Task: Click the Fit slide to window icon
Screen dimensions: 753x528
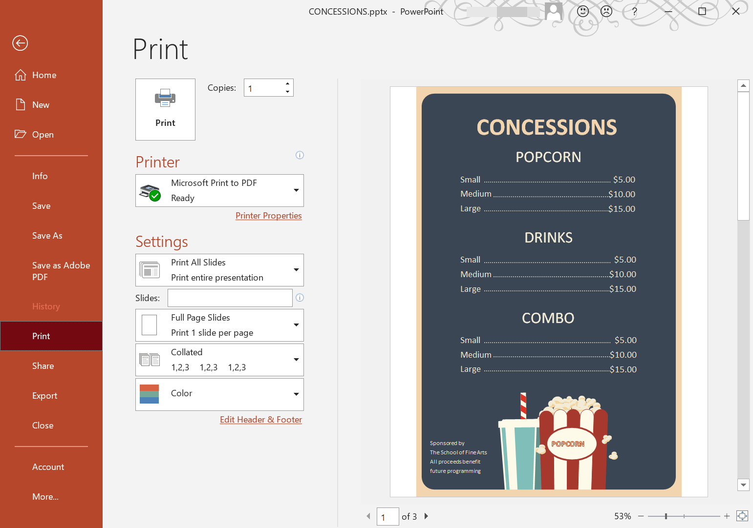Action: tap(743, 516)
